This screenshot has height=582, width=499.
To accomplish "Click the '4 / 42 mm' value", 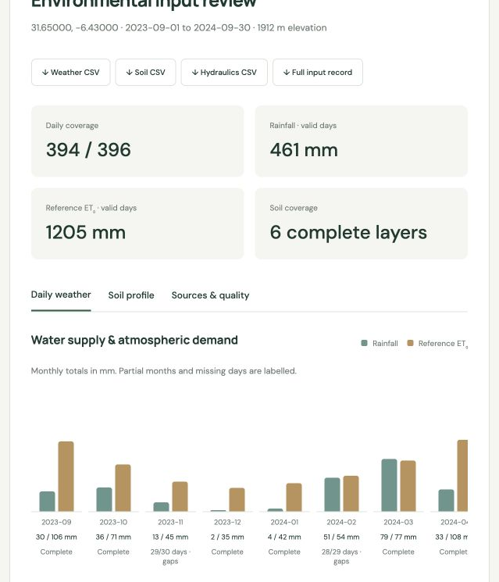I will pos(284,537).
